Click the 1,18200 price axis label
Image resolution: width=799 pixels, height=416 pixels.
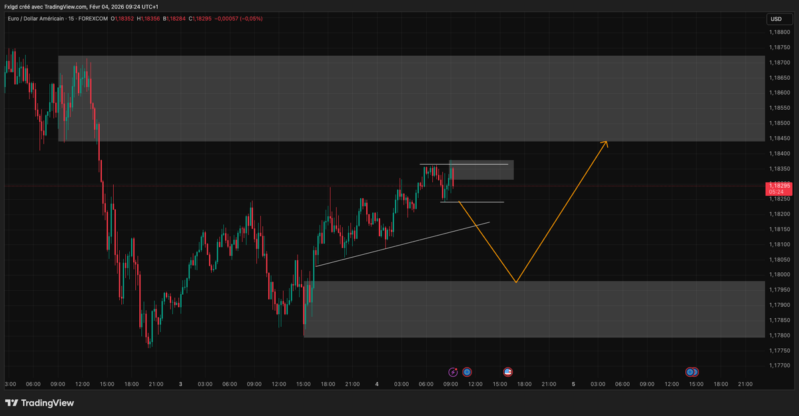pyautogui.click(x=778, y=214)
